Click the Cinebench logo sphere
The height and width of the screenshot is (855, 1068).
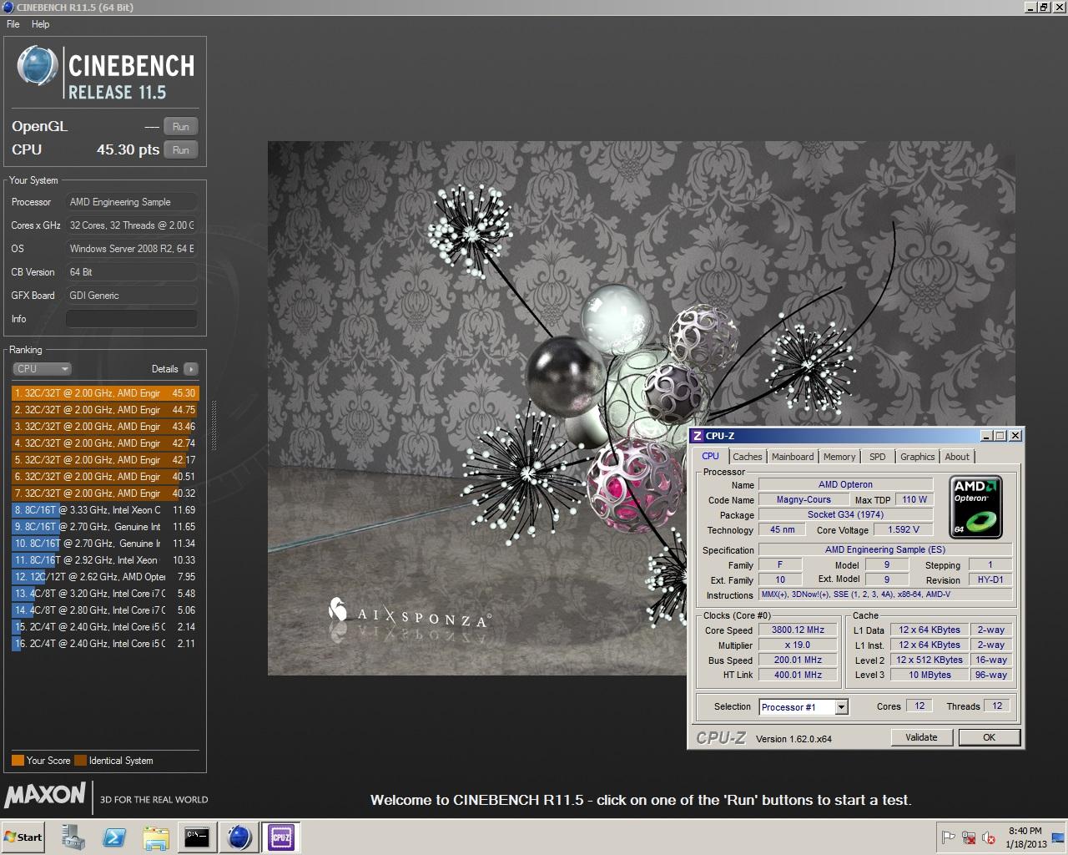[x=38, y=67]
